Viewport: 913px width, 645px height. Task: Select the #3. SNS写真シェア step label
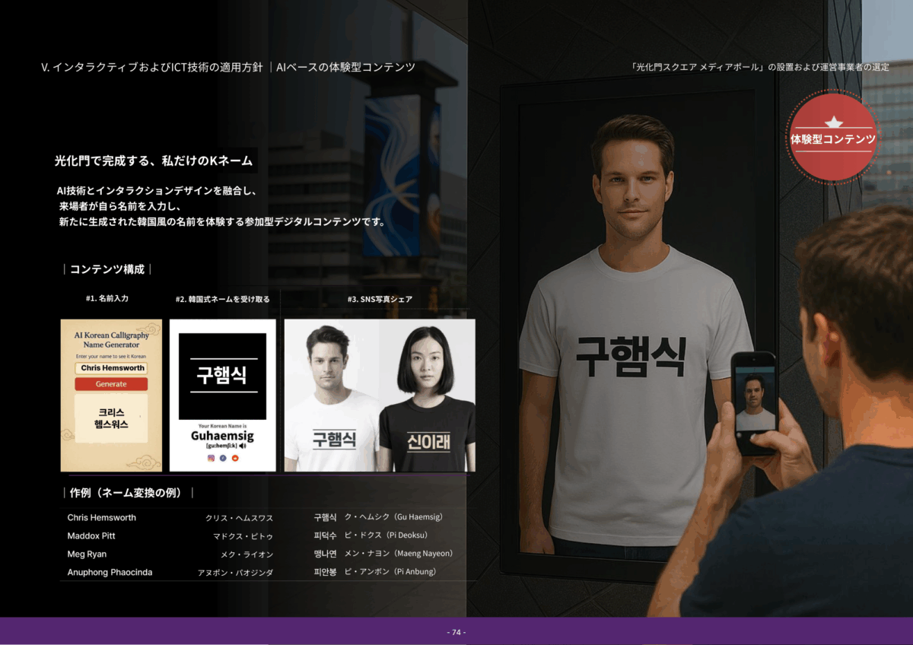tap(380, 300)
